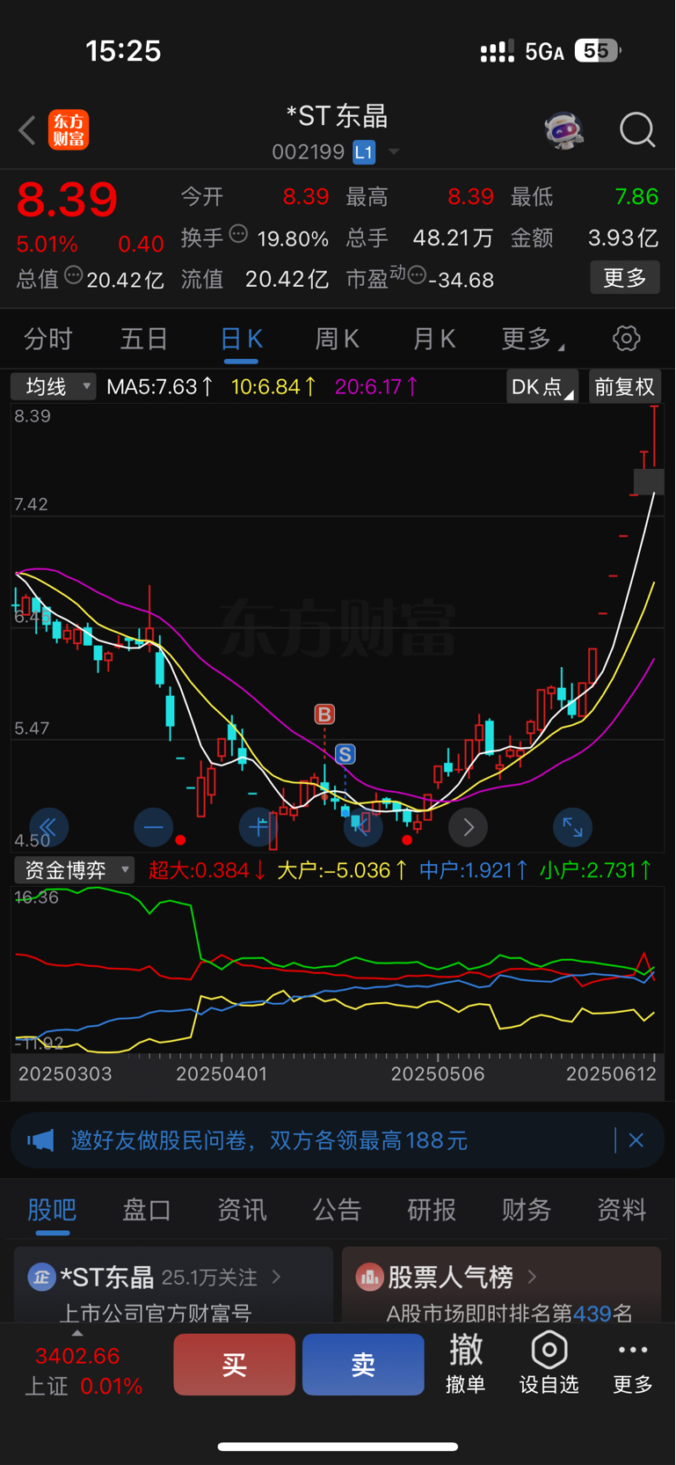Tap the stock code 002199
This screenshot has height=1465, width=676.
click(309, 152)
